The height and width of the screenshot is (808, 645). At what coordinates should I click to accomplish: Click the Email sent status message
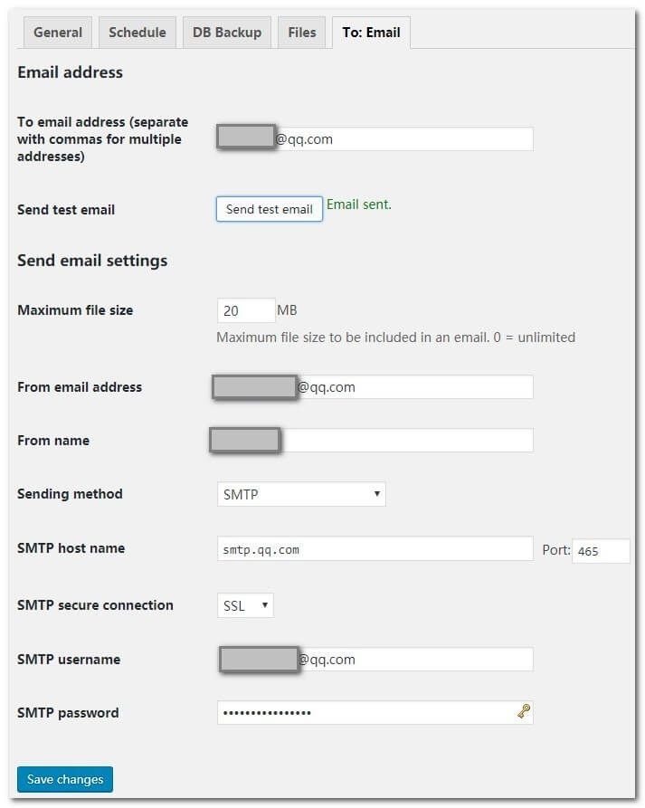[x=359, y=204]
